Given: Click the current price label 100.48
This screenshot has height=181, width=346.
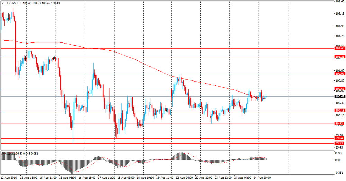Looking at the screenshot, I should tap(340, 96).
